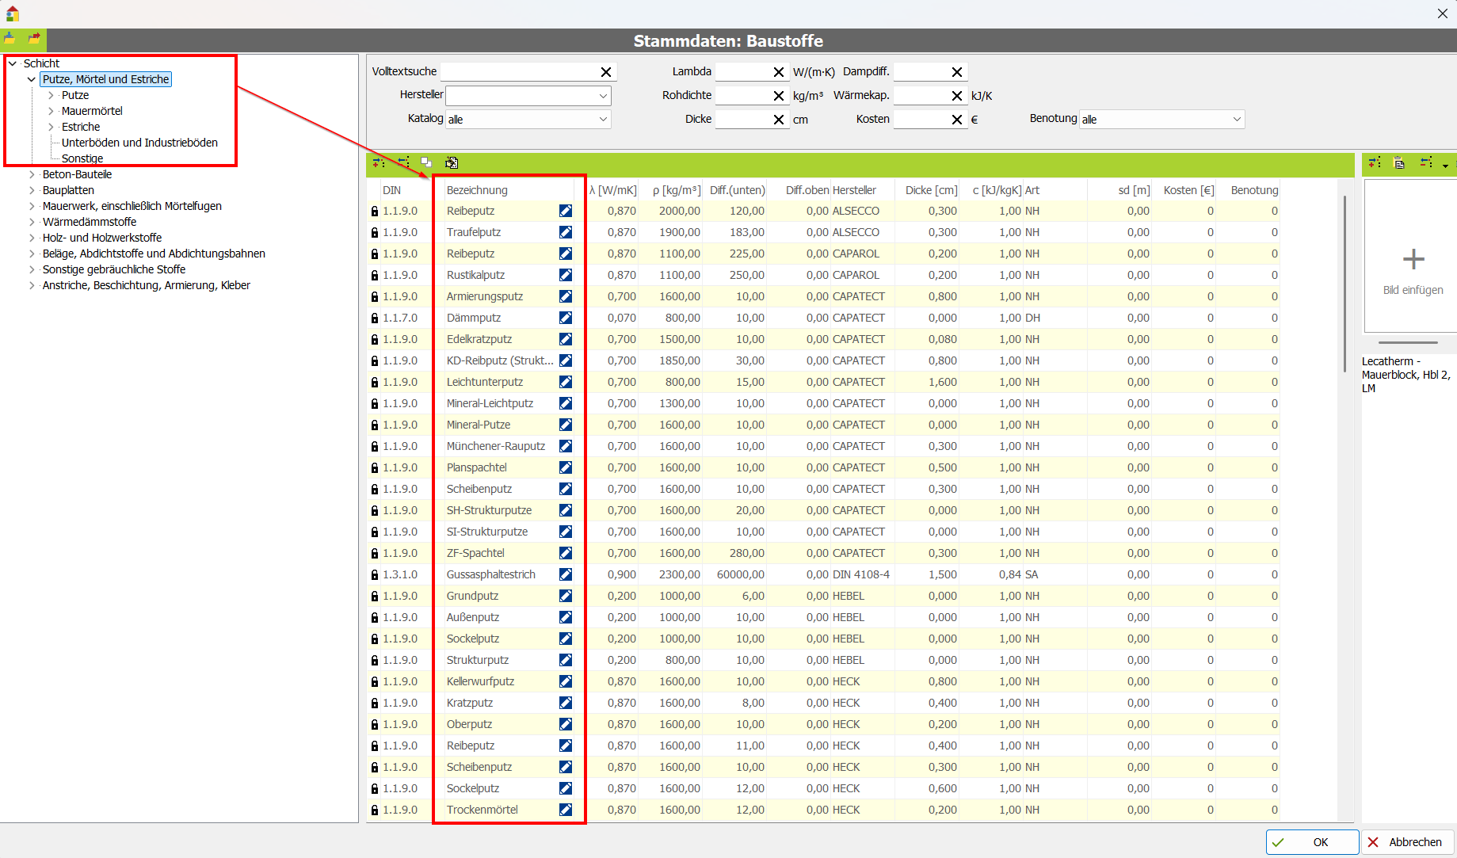Clear the Volltextsuche field with its X
This screenshot has width=1457, height=858.
pyautogui.click(x=606, y=72)
